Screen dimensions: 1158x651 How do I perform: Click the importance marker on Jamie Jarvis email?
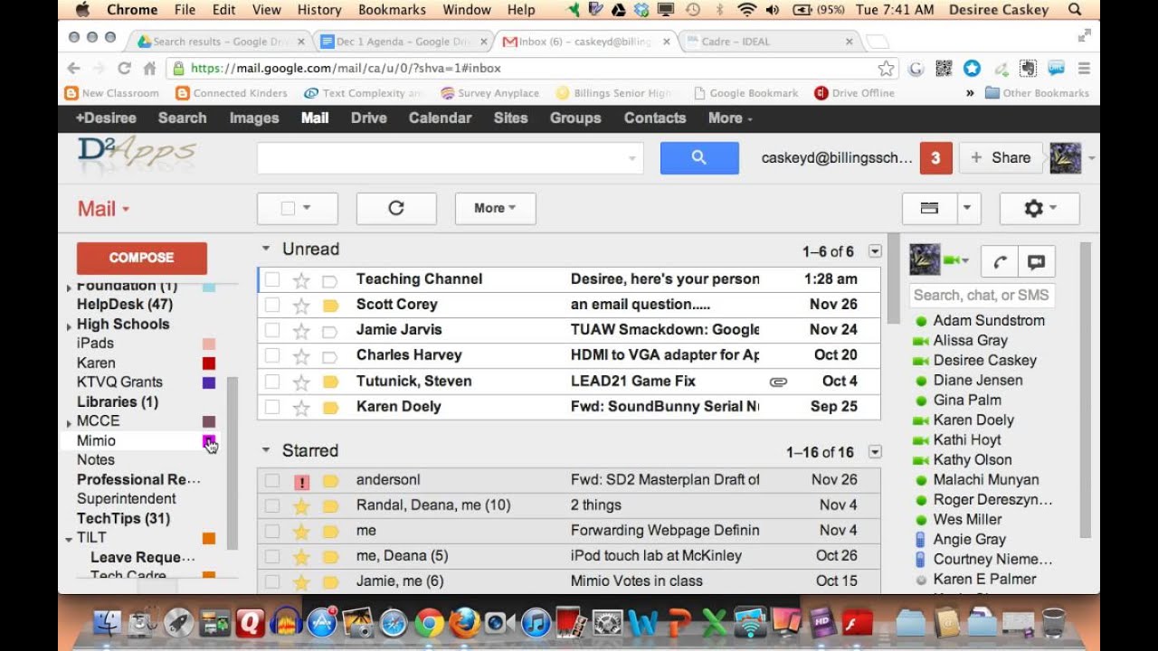(330, 330)
